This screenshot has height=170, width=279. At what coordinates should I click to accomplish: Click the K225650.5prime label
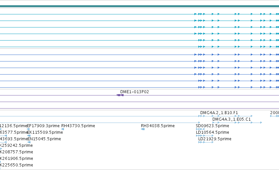[x=16, y=165]
